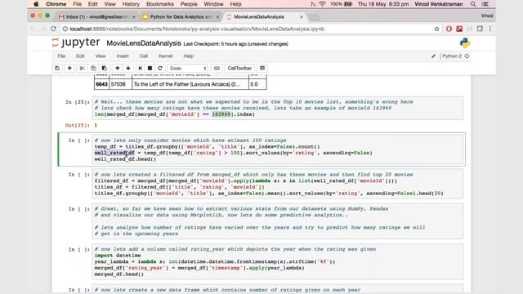Image resolution: width=523 pixels, height=294 pixels.
Task: Click the save notebook icon
Action: tap(57, 68)
